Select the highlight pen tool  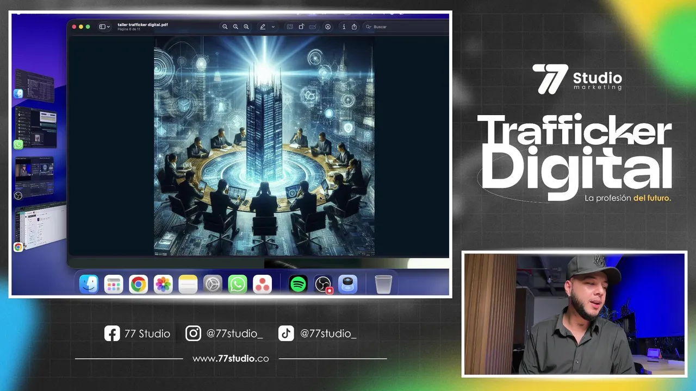[263, 27]
